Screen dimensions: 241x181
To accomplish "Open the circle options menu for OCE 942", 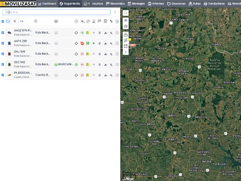I will 117,65.
